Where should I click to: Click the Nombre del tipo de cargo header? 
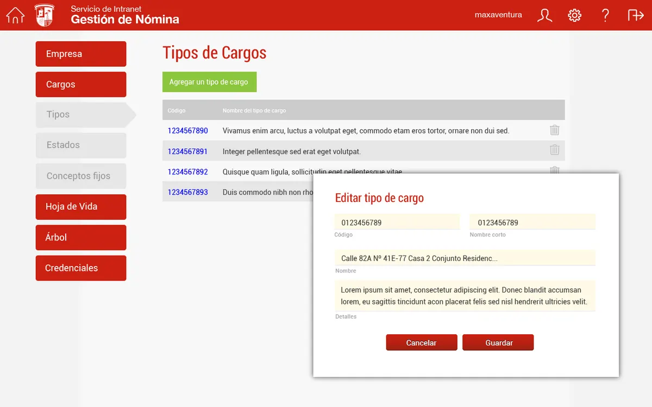(254, 111)
